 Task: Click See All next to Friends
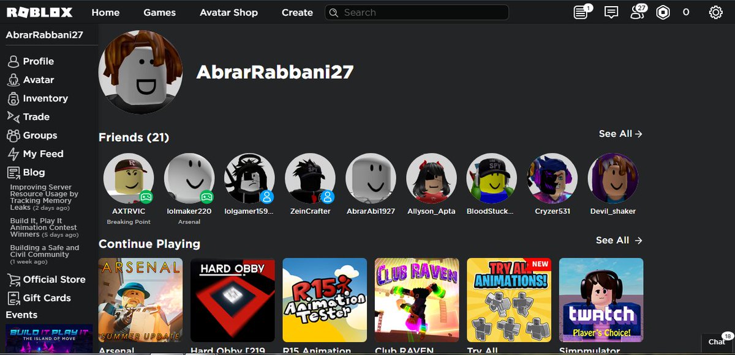620,134
